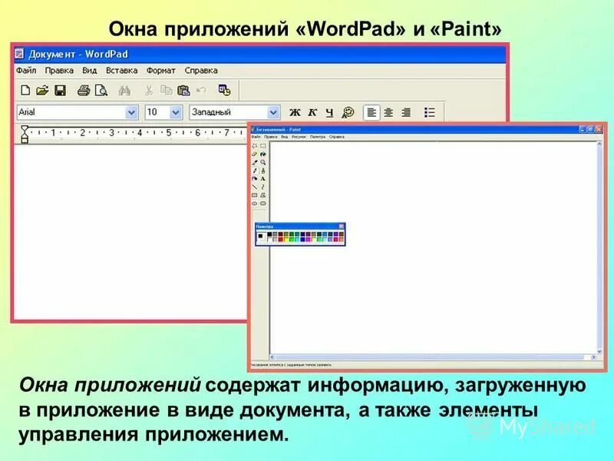Screen dimensions: 614x461
Task: Pick the Magnifier tool in Paint's toolbox
Action: click(x=263, y=162)
